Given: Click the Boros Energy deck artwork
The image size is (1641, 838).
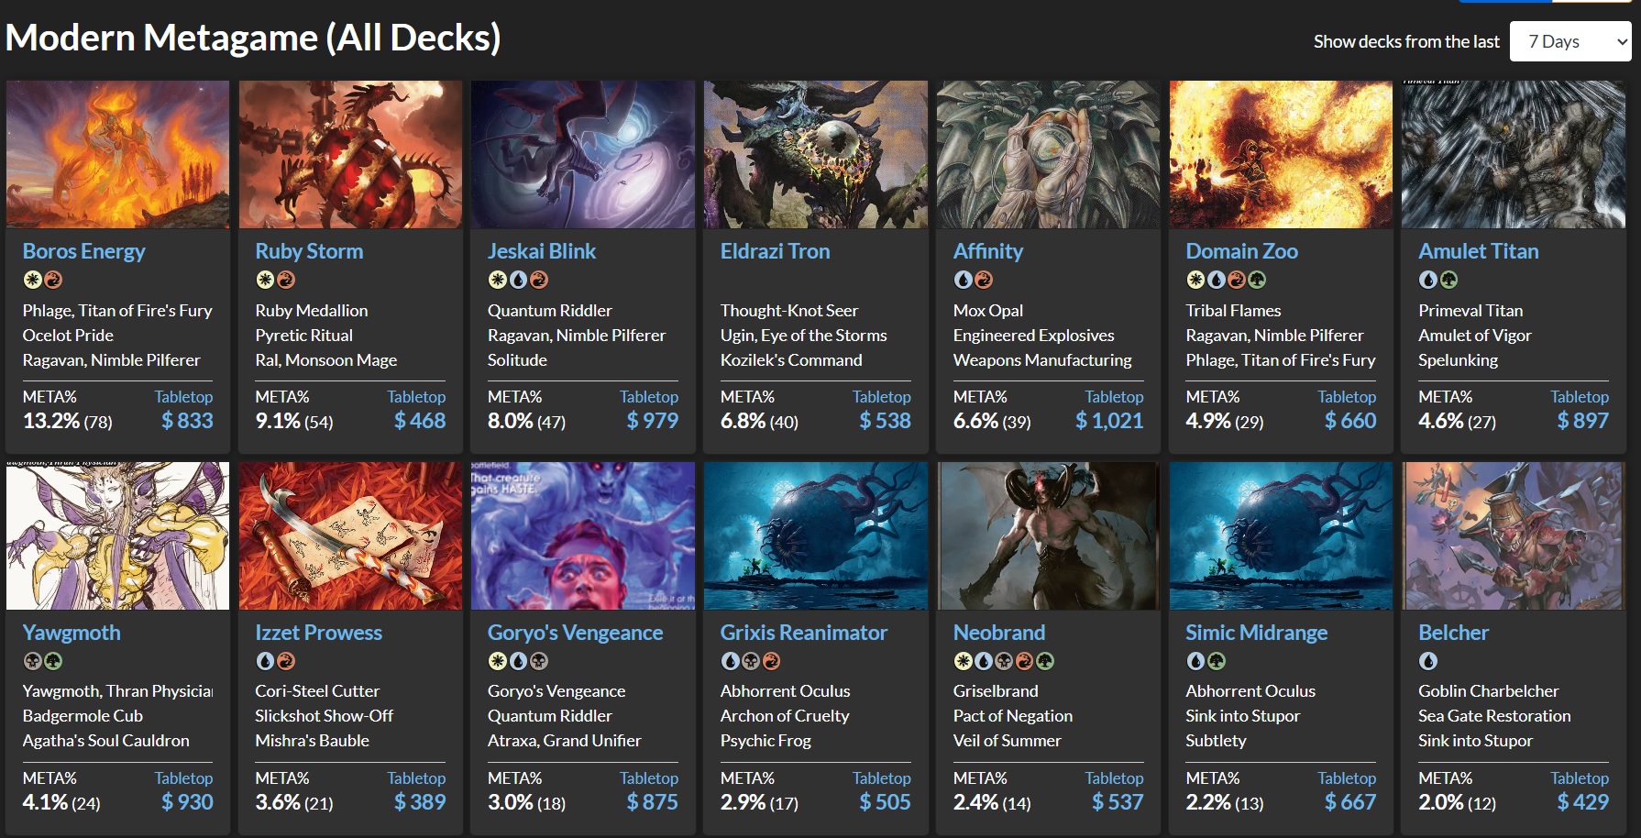Looking at the screenshot, I should (x=117, y=154).
